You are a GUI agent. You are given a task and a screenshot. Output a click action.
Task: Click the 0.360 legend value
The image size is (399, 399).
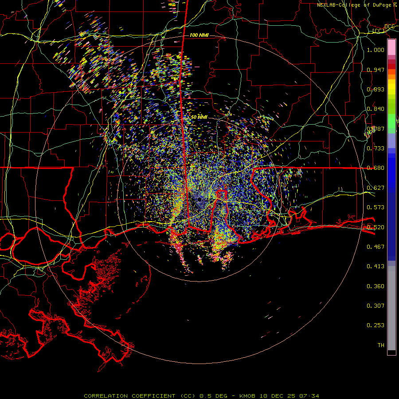(376, 286)
